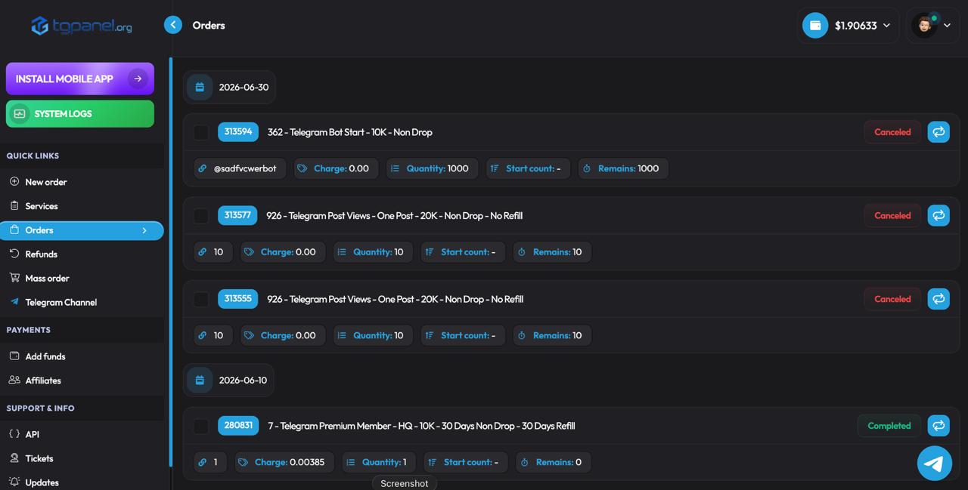Image resolution: width=968 pixels, height=490 pixels.
Task: Click the calendar icon for 2026-06-10
Action: pos(200,380)
